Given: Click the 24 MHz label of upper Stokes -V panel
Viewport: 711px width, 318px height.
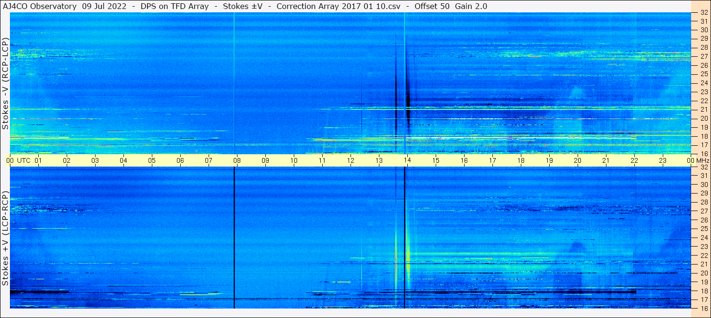Looking at the screenshot, I should pyautogui.click(x=703, y=83).
